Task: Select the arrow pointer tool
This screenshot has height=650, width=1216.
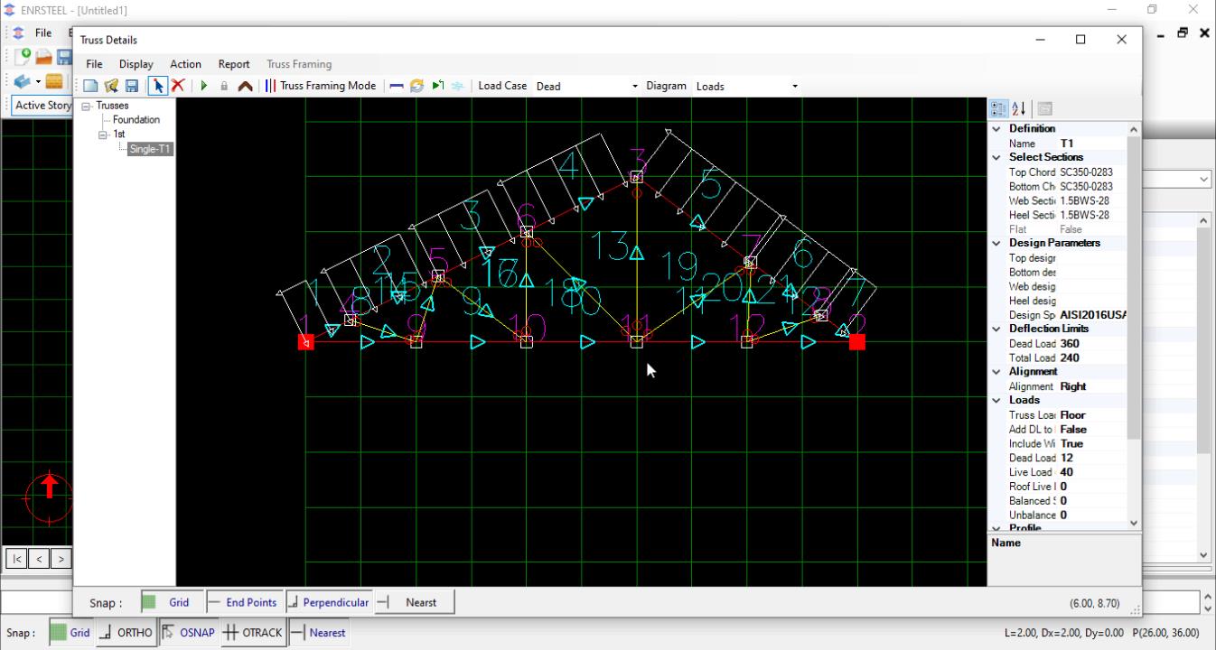Action: pos(158,86)
